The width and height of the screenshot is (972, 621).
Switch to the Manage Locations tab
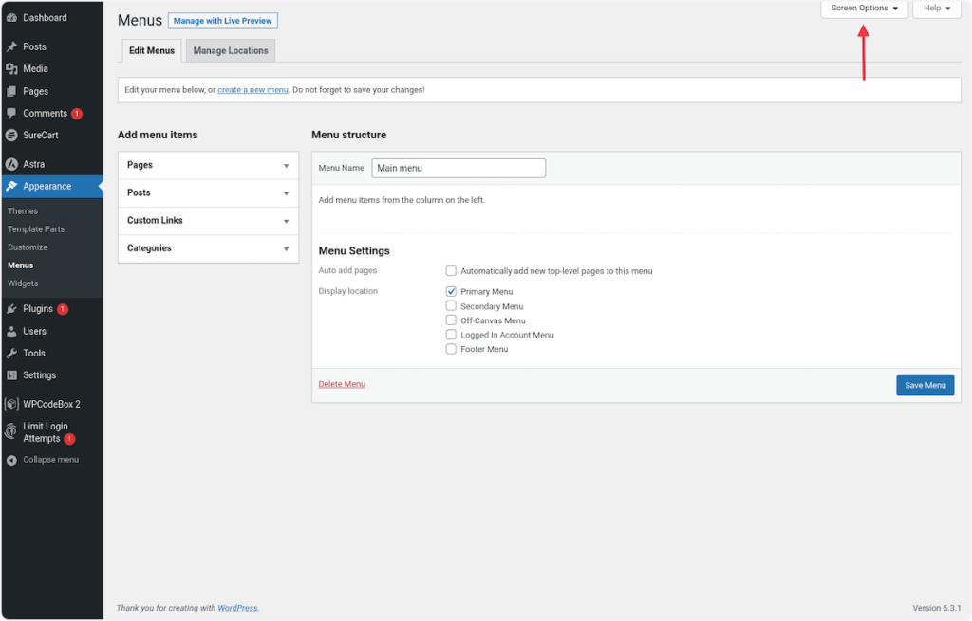click(231, 51)
